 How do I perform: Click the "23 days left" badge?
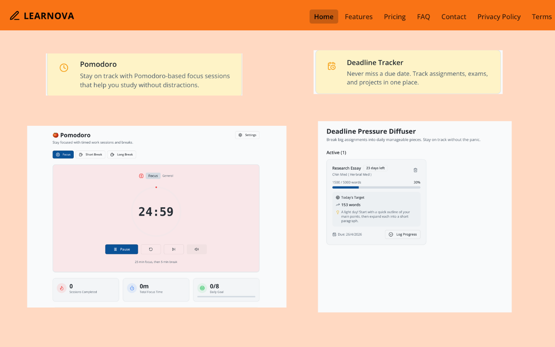click(375, 168)
